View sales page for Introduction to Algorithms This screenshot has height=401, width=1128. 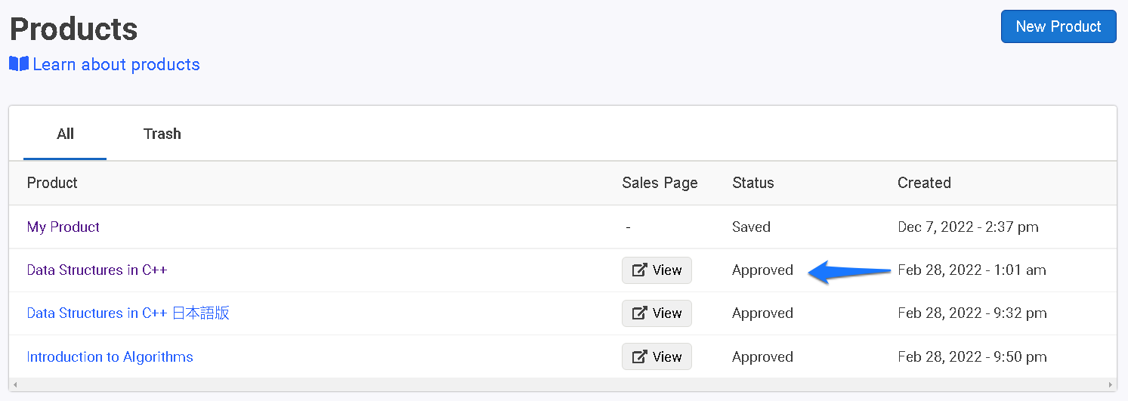coord(657,356)
